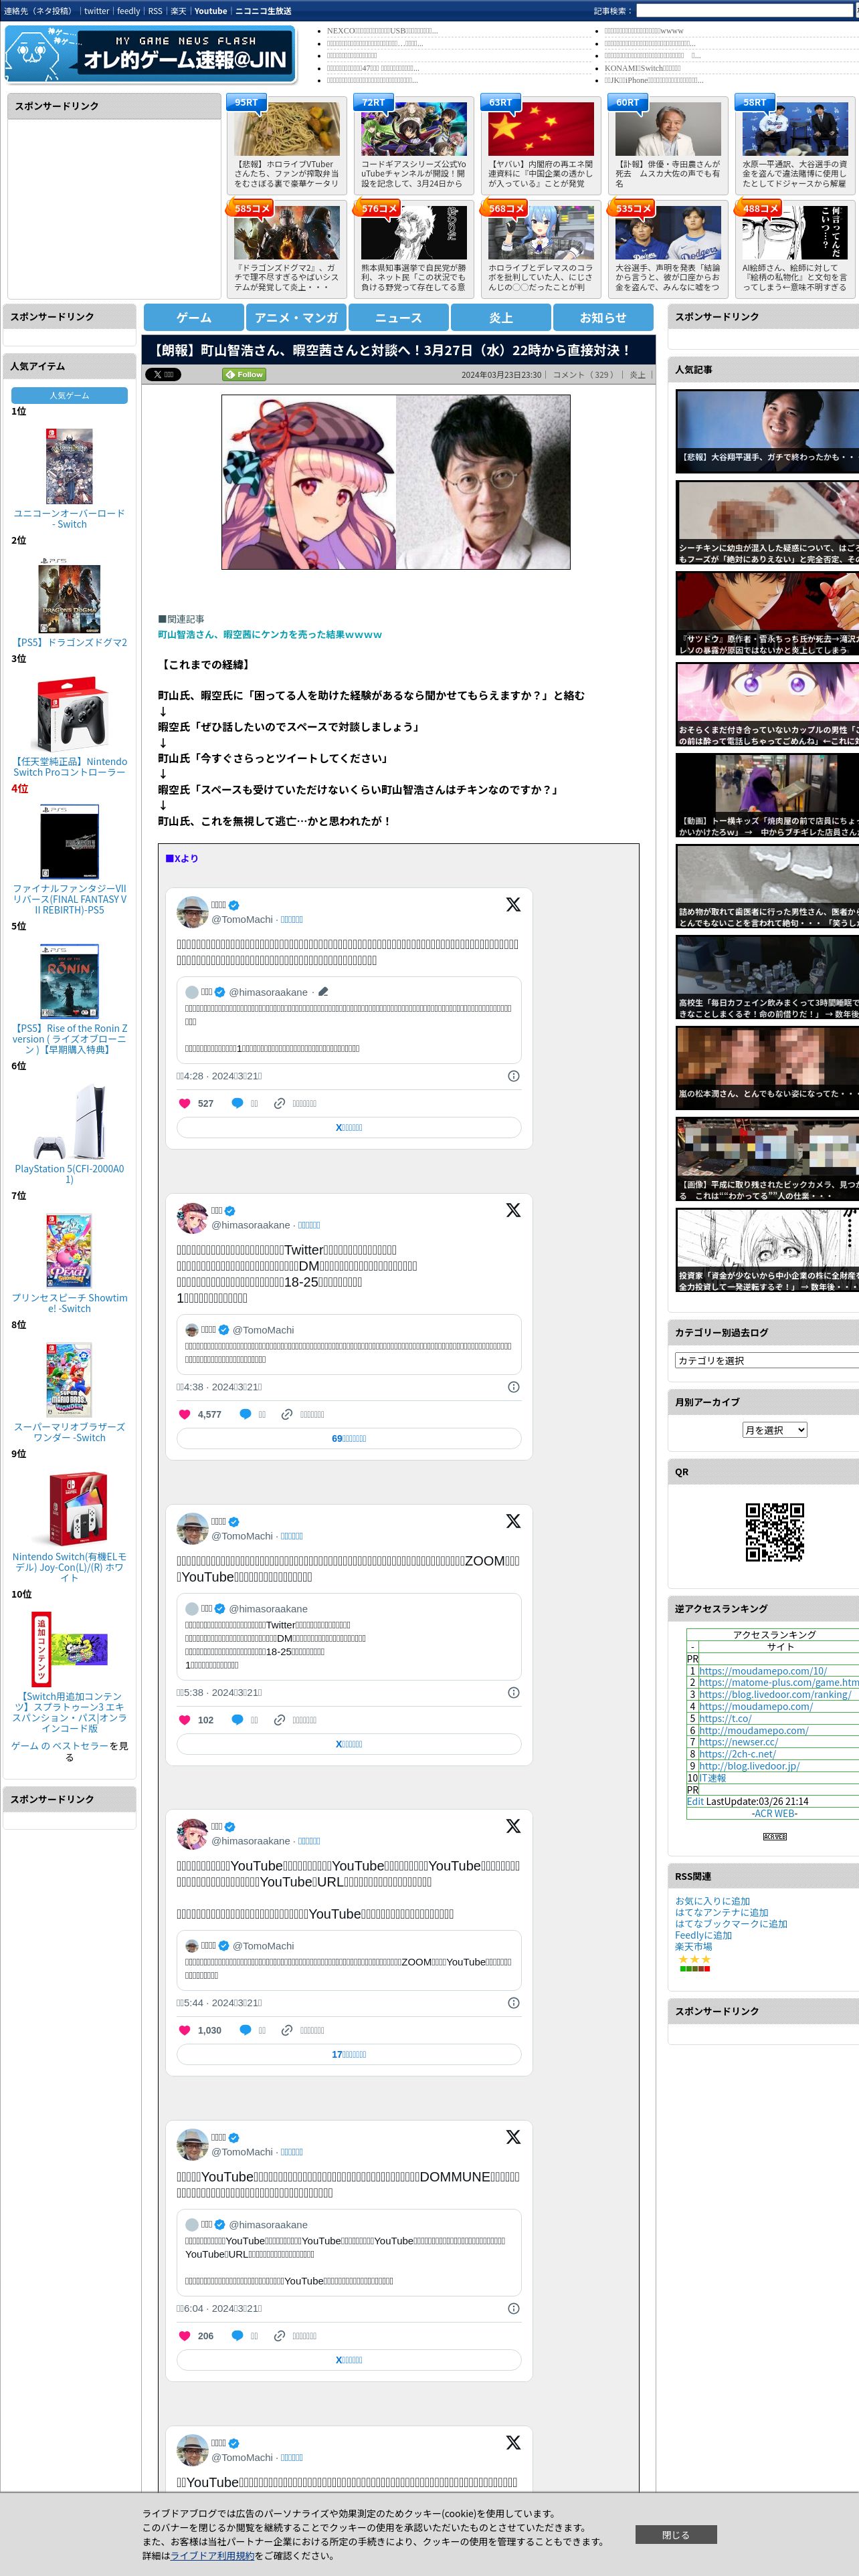
Task: Open the @himasoraakane handle on the 4:38 tweet
Action: coord(250,1224)
